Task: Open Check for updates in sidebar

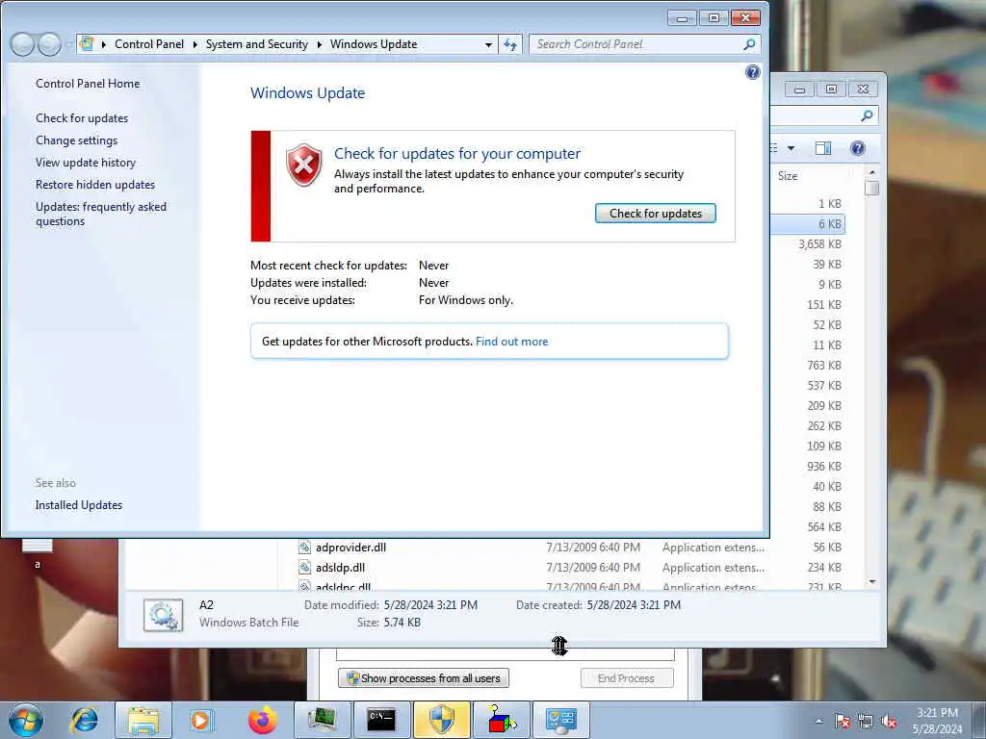Action: point(82,118)
